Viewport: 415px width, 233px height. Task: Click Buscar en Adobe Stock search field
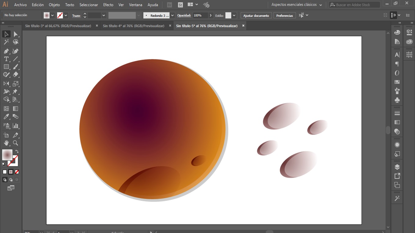tap(354, 5)
